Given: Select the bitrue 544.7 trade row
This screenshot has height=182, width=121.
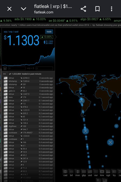Looking at the screenshot, I should pyautogui.click(x=28, y=129).
